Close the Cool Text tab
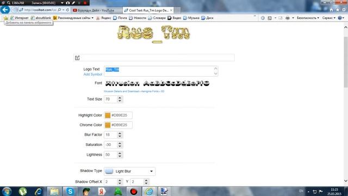 171,10
